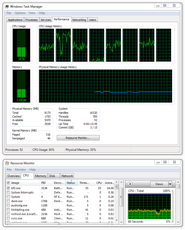Click the CPU - Total graph
This screenshot has height=230, width=185.
tap(149, 206)
